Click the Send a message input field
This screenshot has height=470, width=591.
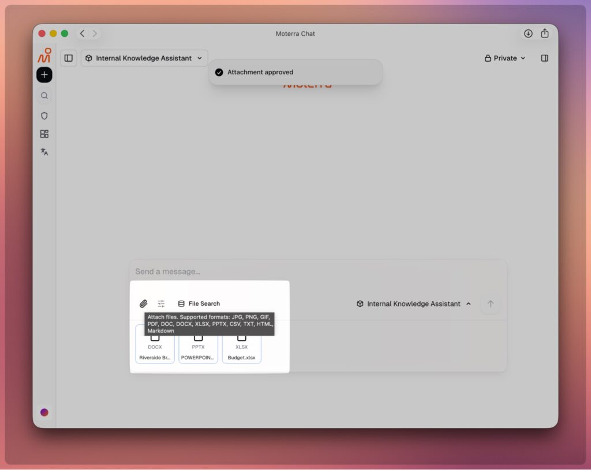(317, 271)
